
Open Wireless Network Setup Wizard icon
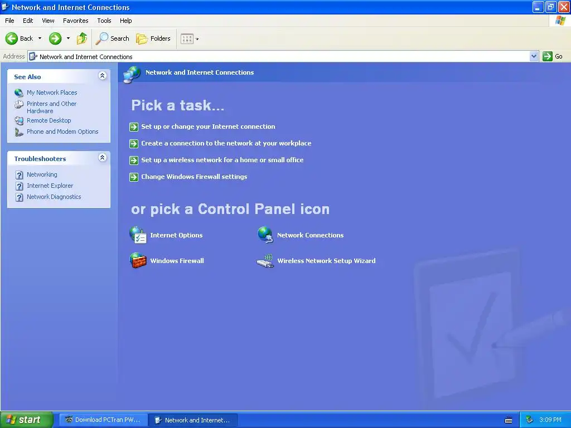click(265, 261)
